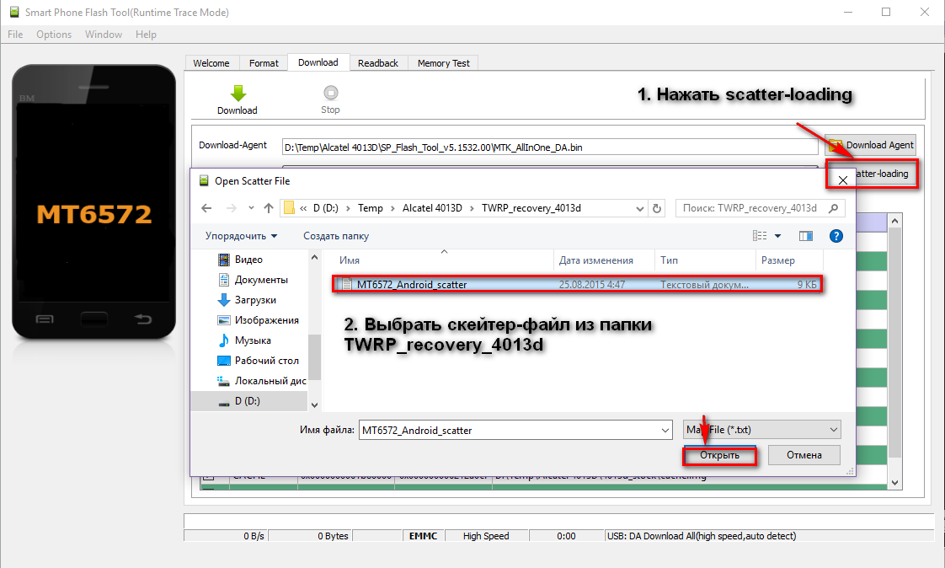The width and height of the screenshot is (945, 568).
Task: Open the Options menu
Action: [54, 35]
